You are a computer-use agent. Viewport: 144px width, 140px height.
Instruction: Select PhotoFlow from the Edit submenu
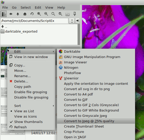96,73
